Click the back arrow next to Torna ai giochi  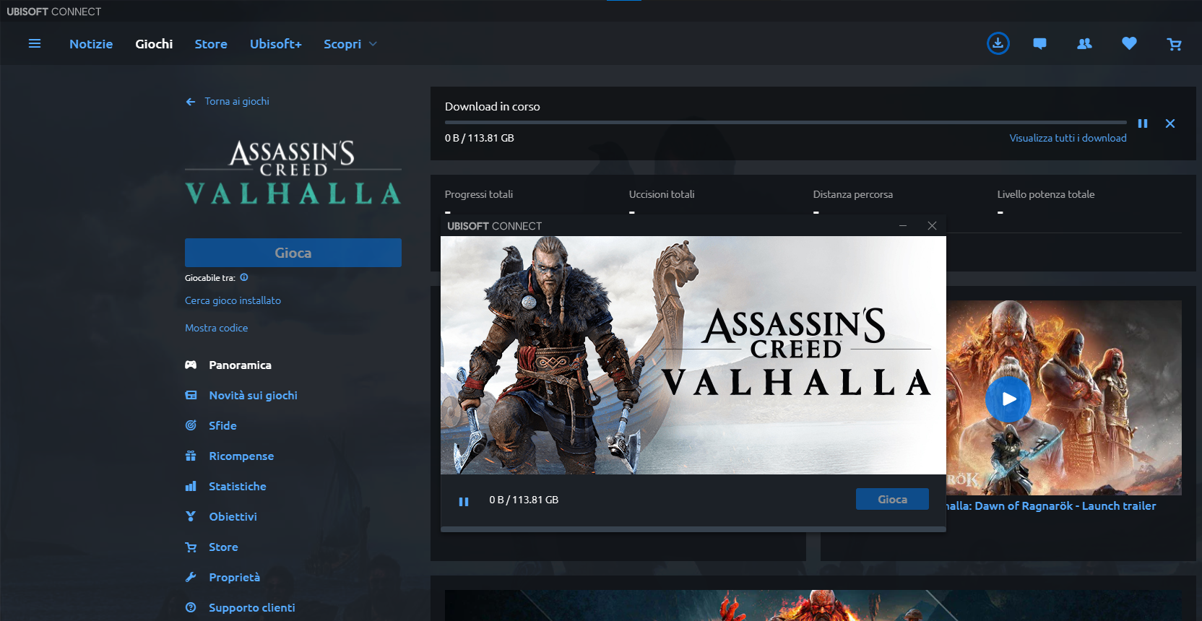pos(191,102)
